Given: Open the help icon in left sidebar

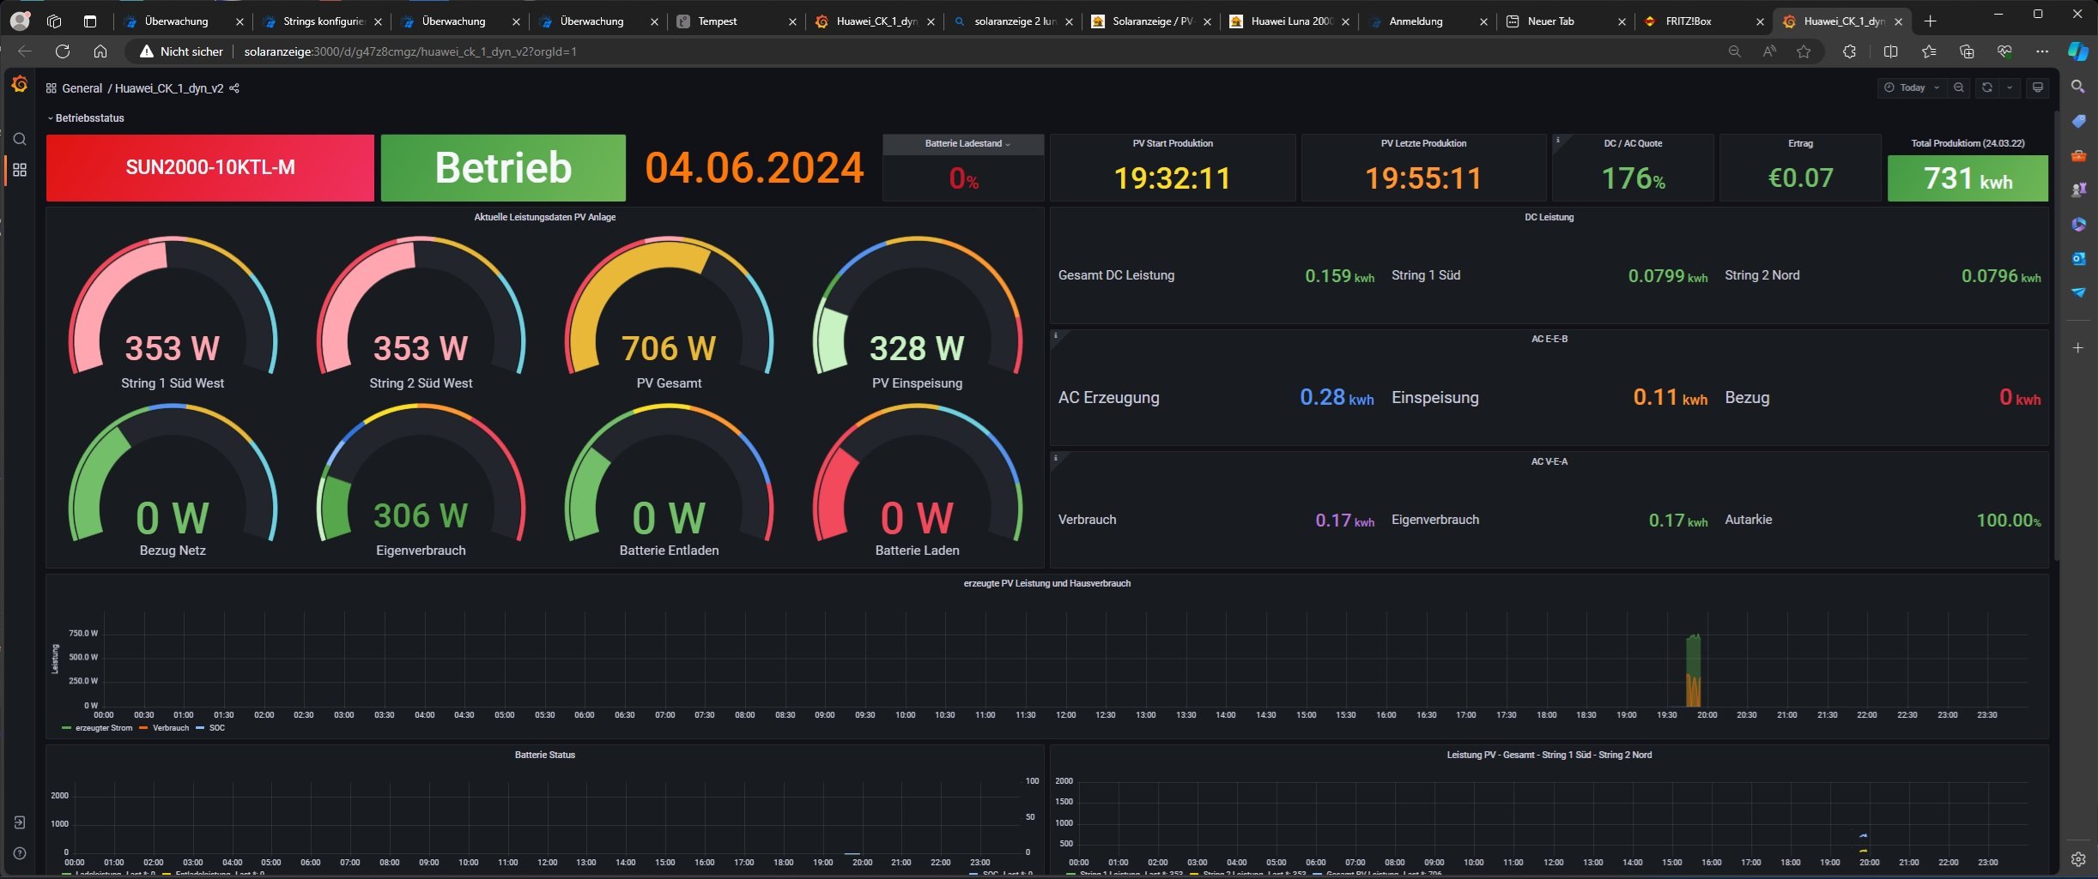Looking at the screenshot, I should [19, 853].
